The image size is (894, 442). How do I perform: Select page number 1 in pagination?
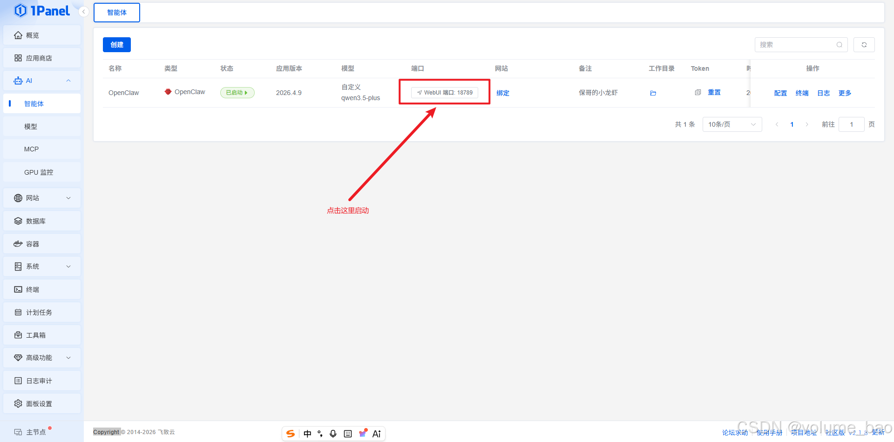click(792, 124)
